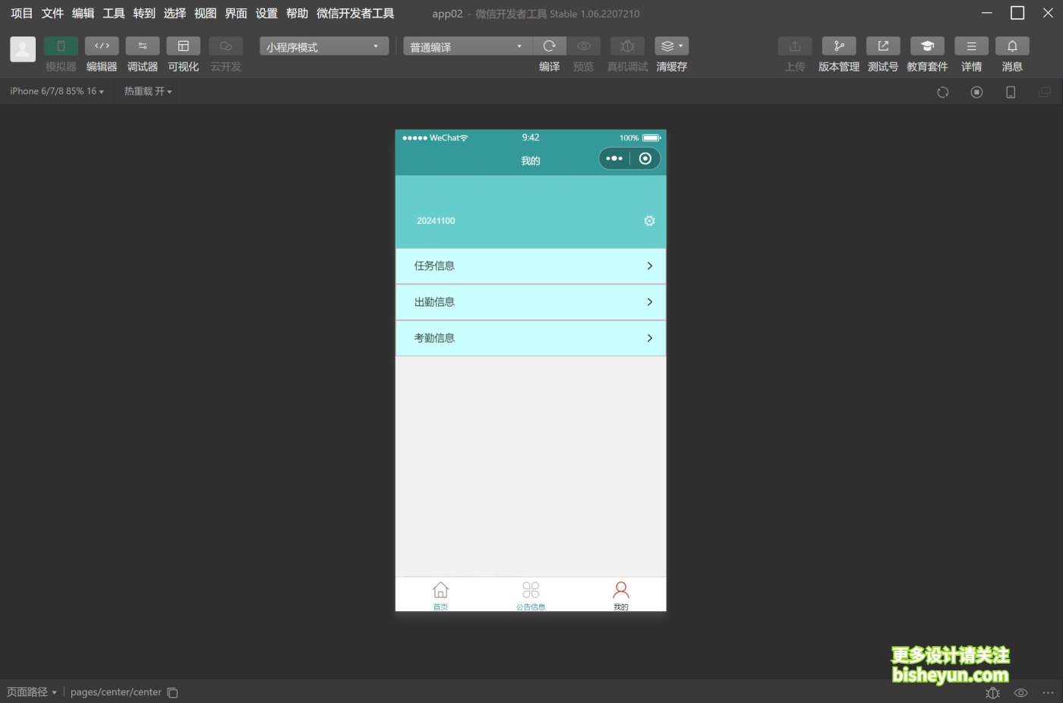Switch to the 首页 home tab
The image size is (1063, 703).
click(x=440, y=595)
